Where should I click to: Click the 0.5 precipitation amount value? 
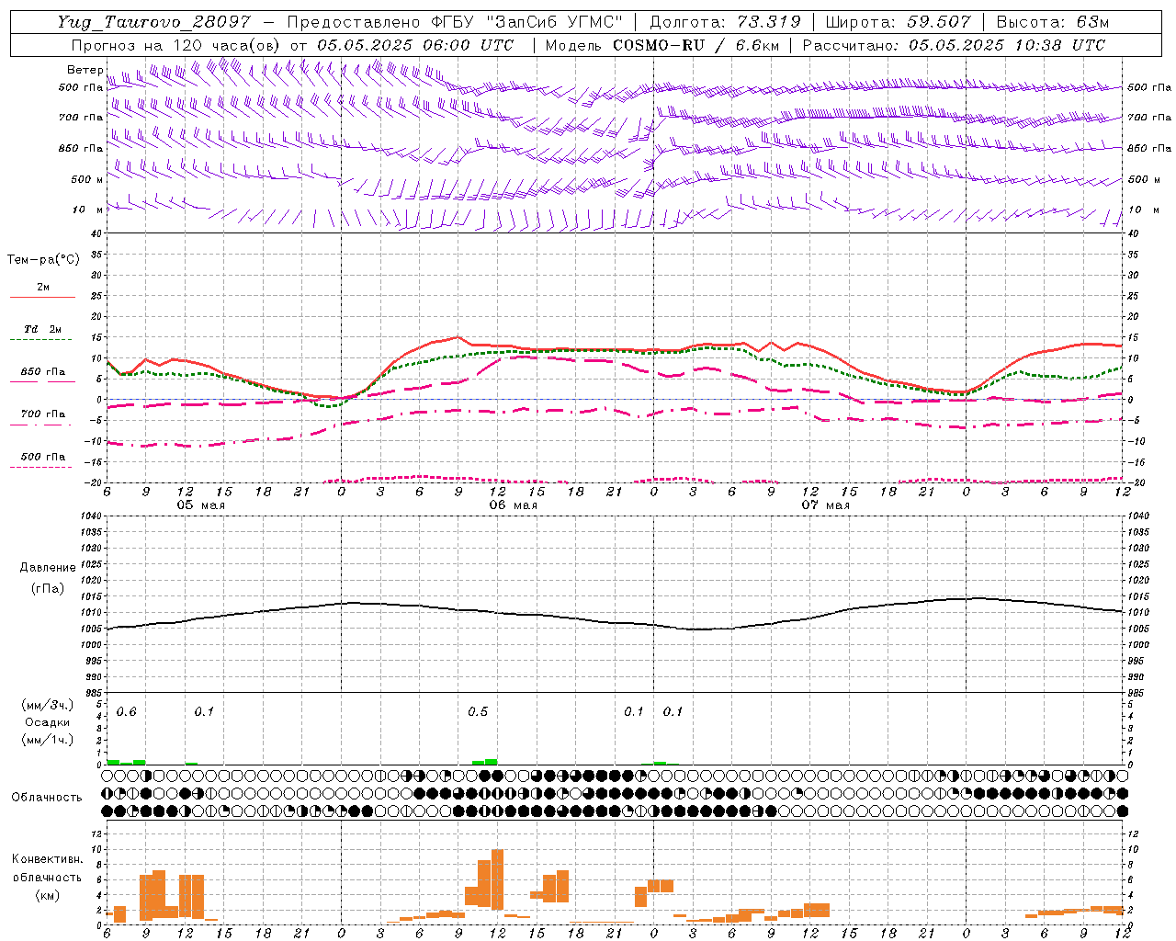click(x=478, y=712)
